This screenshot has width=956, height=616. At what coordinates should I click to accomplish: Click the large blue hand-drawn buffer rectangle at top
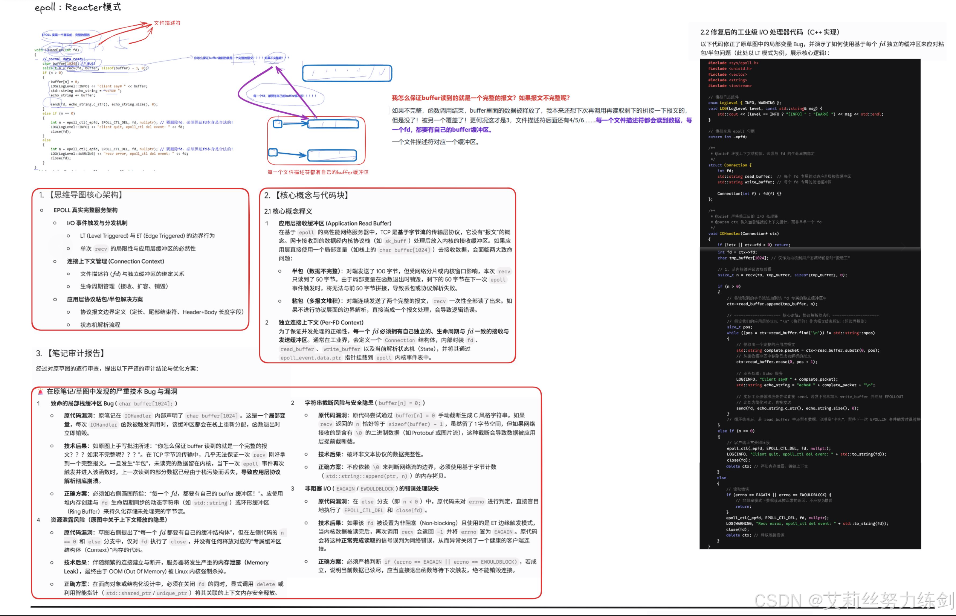347,73
